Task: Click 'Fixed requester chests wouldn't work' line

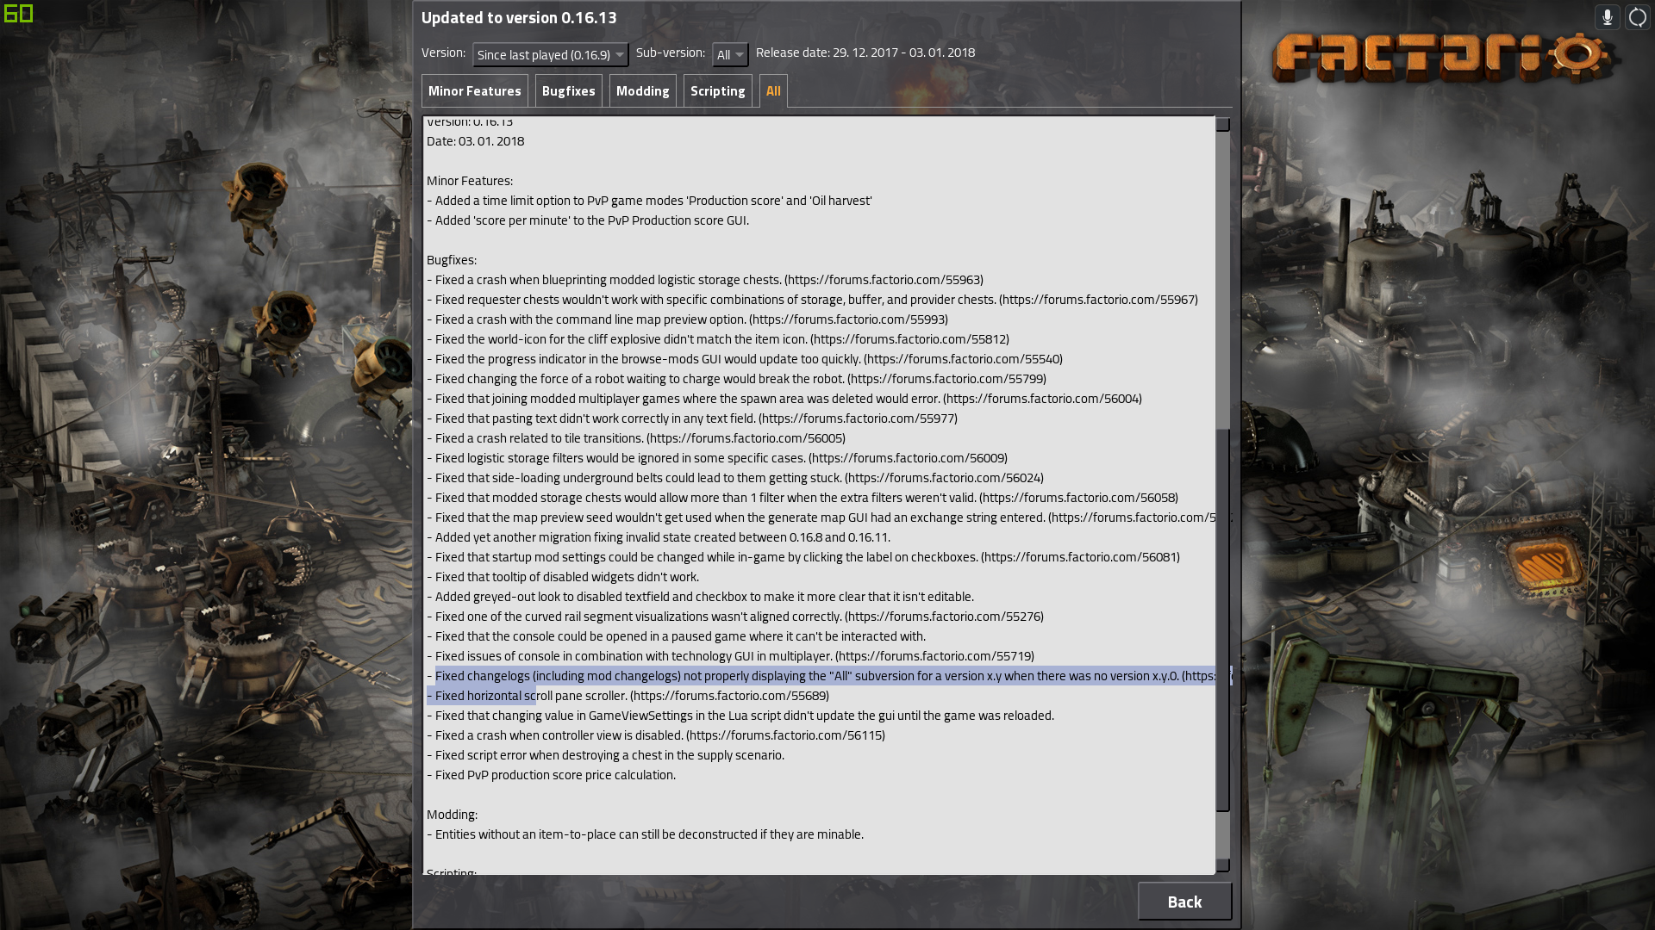Action: point(812,300)
